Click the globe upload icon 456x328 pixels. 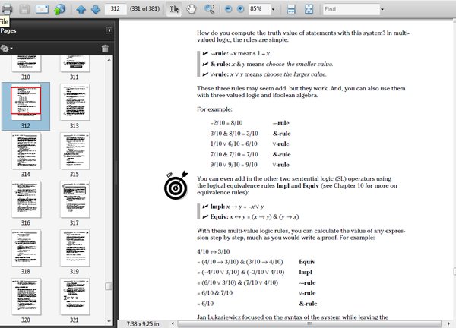point(59,9)
